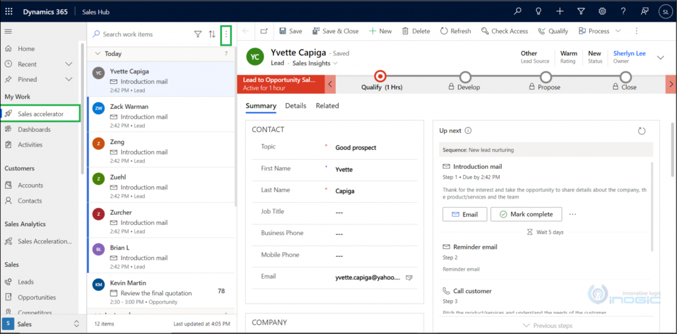The width and height of the screenshot is (677, 334).
Task: Open Kevin Martin work item
Action: pyautogui.click(x=161, y=290)
